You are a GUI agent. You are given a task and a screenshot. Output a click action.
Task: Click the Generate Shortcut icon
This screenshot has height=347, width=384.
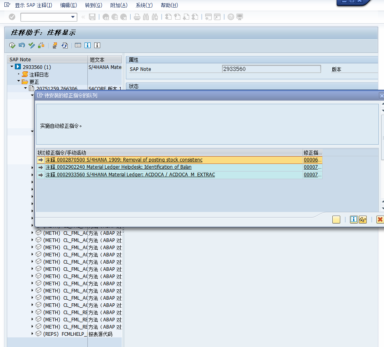point(217,17)
